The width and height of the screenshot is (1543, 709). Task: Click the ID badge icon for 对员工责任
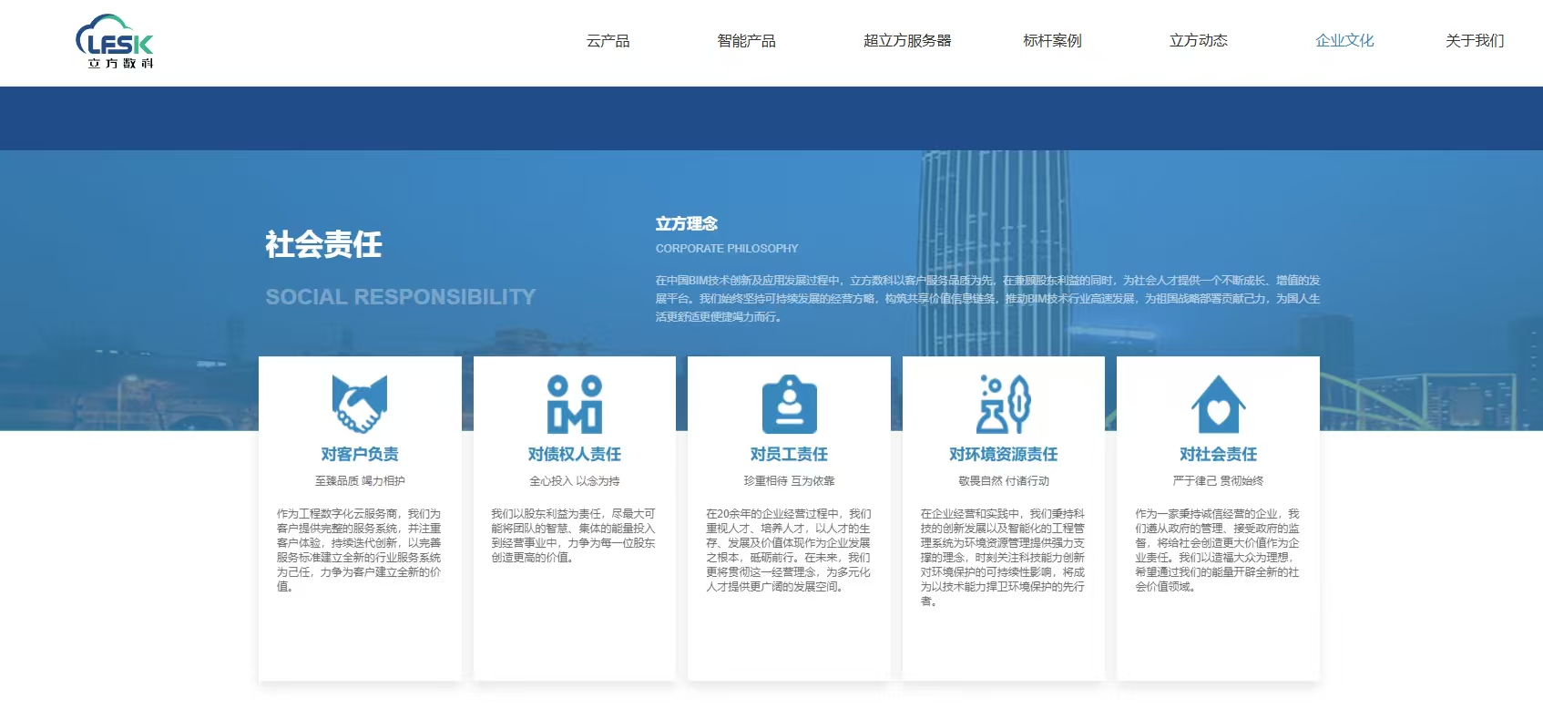(x=789, y=404)
